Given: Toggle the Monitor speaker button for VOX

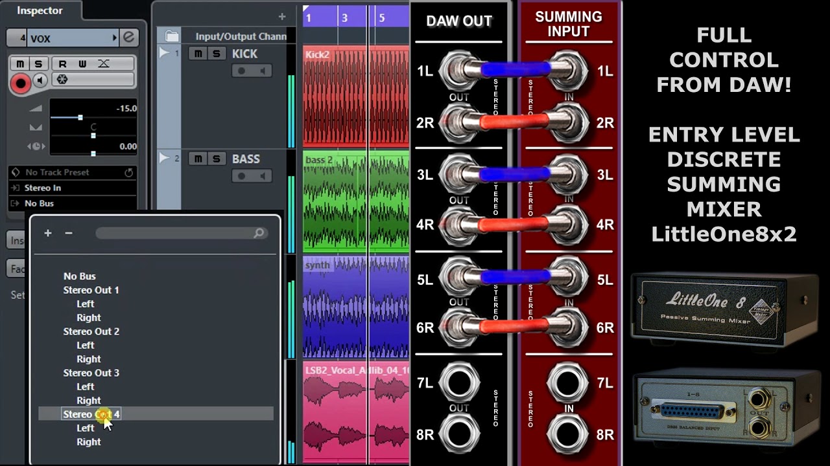Looking at the screenshot, I should pos(40,81).
